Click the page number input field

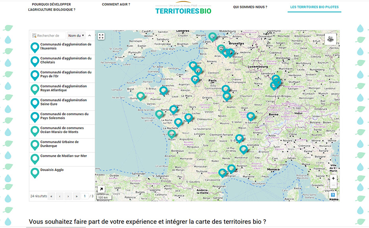(85, 196)
